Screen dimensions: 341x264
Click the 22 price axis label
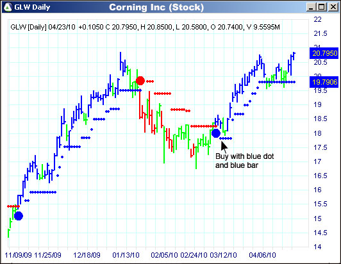point(317,20)
